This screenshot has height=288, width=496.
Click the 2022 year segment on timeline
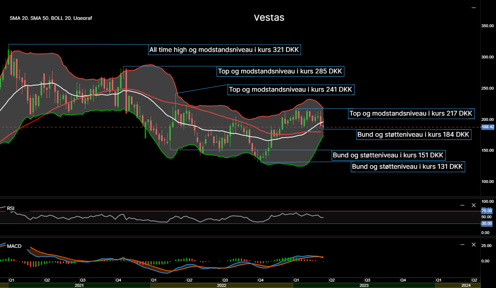221,286
